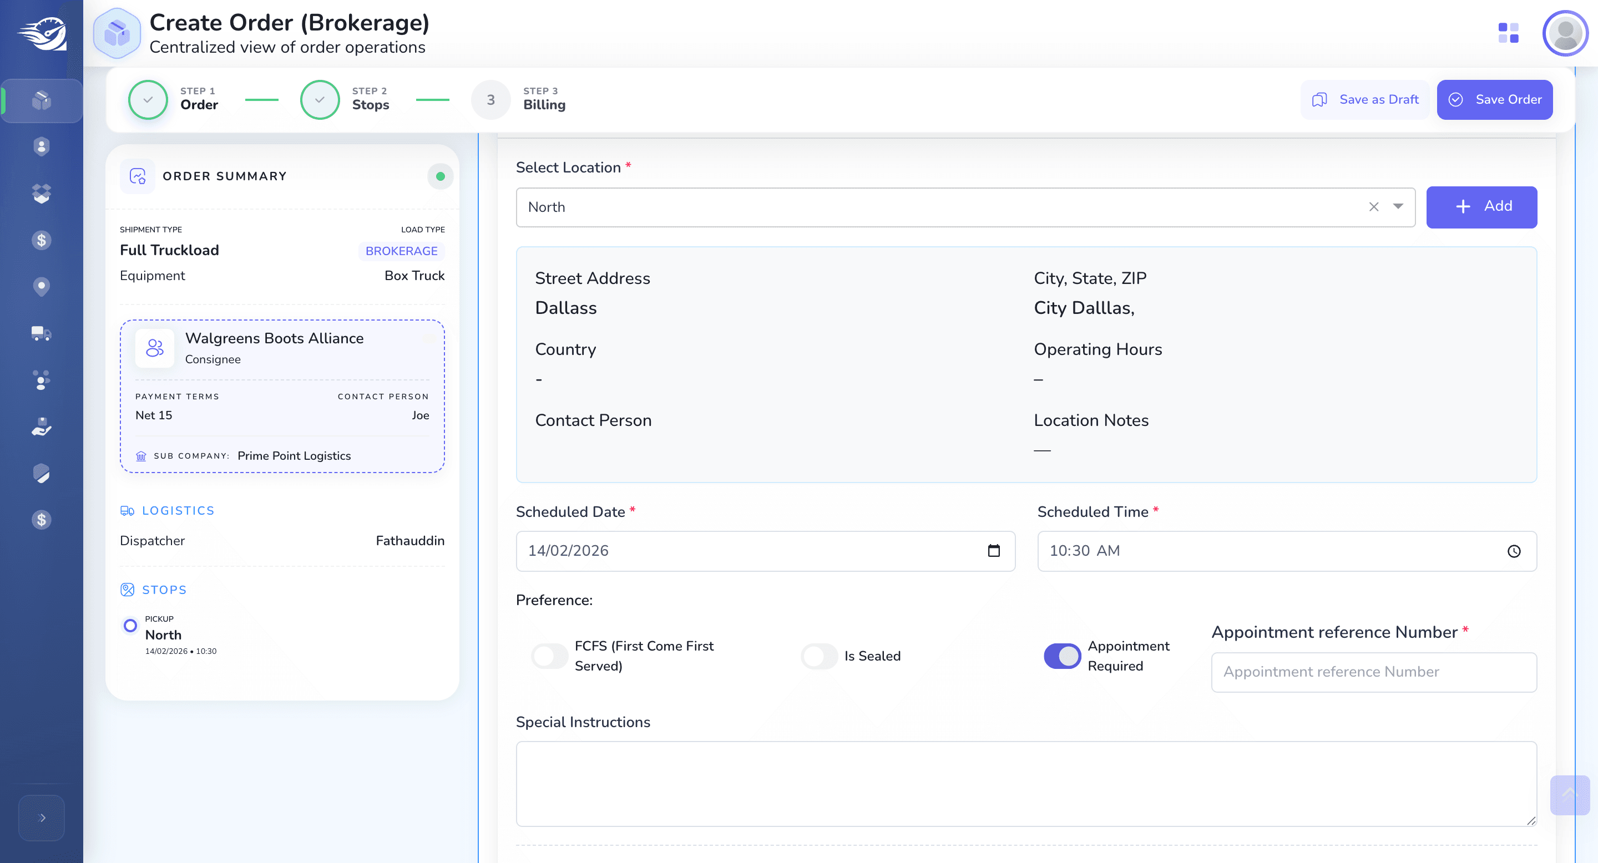Go to Step 1 Order
1598x863 pixels.
(174, 99)
